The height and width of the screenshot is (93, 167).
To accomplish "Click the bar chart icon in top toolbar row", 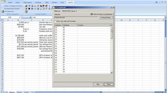I will (x=32, y=6).
